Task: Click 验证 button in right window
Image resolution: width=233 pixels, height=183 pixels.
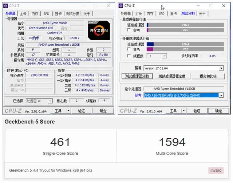Action: coord(197,111)
